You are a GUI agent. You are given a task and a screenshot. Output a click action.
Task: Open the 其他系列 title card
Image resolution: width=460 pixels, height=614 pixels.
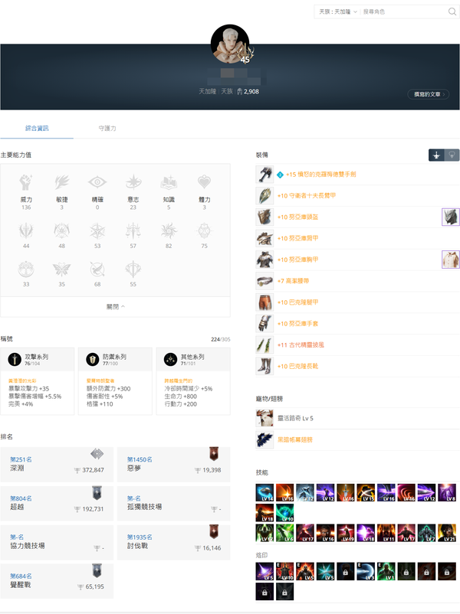pos(193,381)
